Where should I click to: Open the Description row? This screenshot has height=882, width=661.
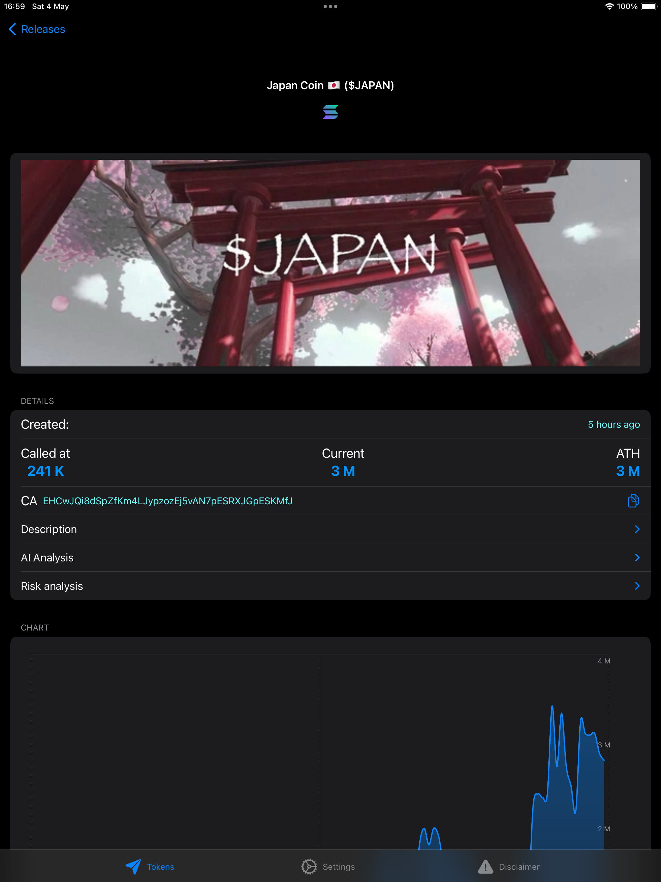pos(330,529)
